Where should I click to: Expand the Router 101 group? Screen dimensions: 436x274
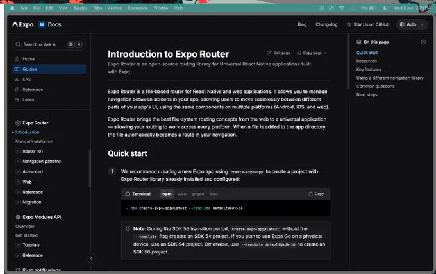[x=33, y=151]
